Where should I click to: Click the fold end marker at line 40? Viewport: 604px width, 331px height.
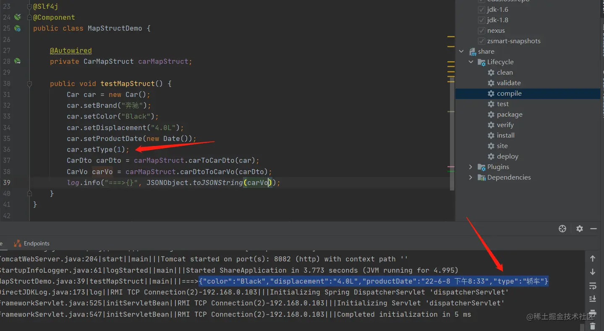point(29,193)
